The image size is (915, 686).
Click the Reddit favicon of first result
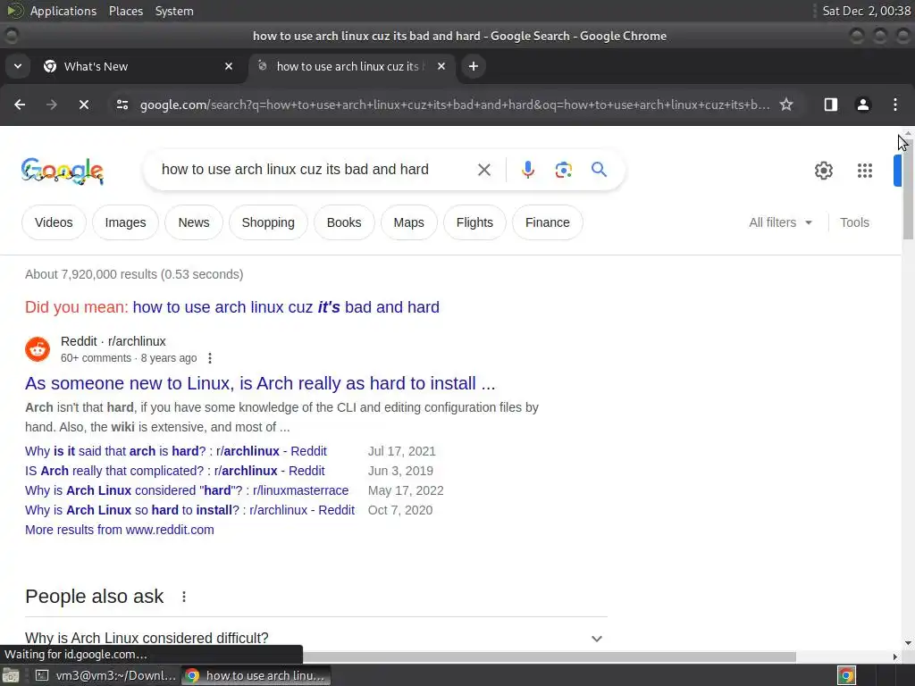[38, 349]
